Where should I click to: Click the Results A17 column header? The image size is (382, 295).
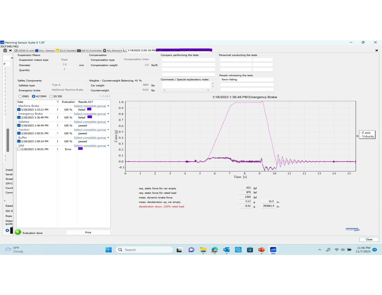(86, 102)
